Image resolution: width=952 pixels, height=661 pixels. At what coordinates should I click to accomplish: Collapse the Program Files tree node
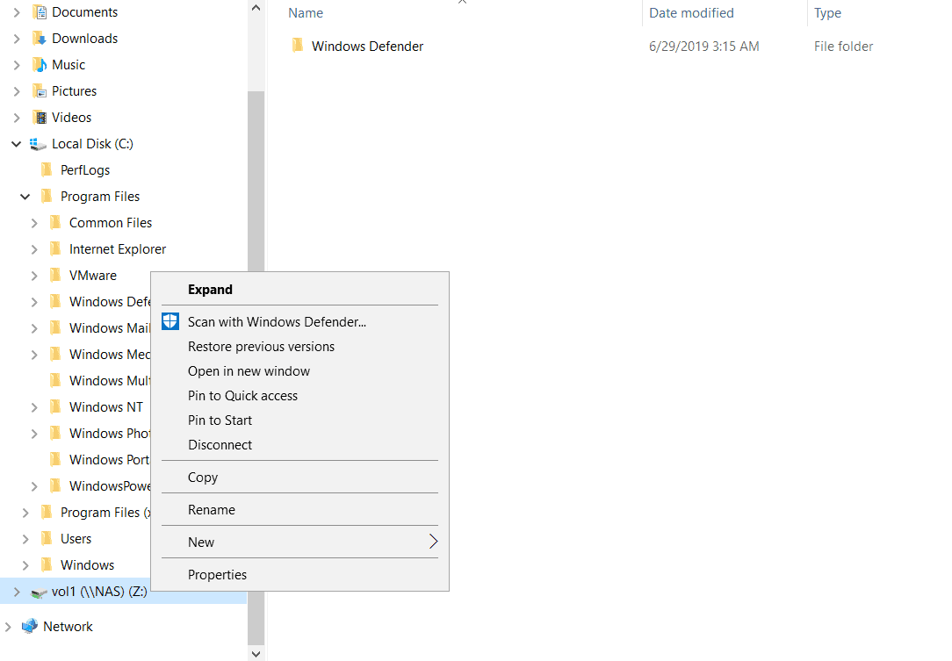click(25, 197)
